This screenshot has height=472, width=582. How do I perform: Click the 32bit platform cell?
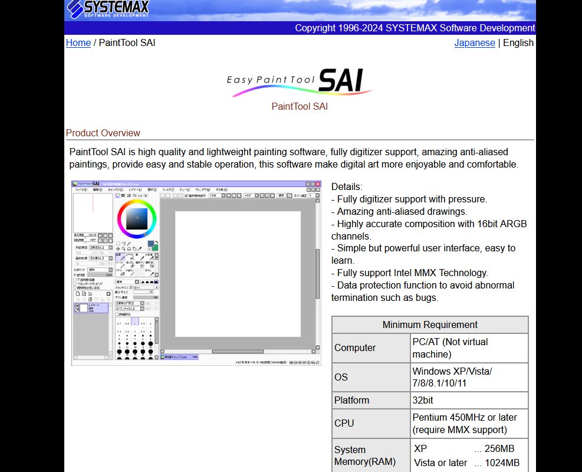tap(469, 401)
